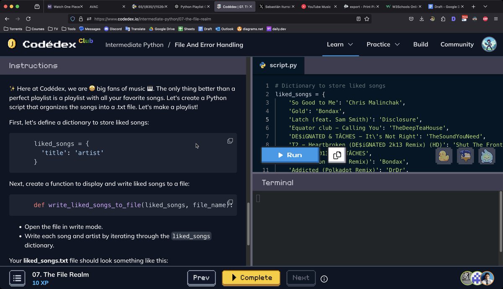Image resolution: width=503 pixels, height=289 pixels.
Task: Open the diagrams.net bookmark
Action: click(x=250, y=29)
